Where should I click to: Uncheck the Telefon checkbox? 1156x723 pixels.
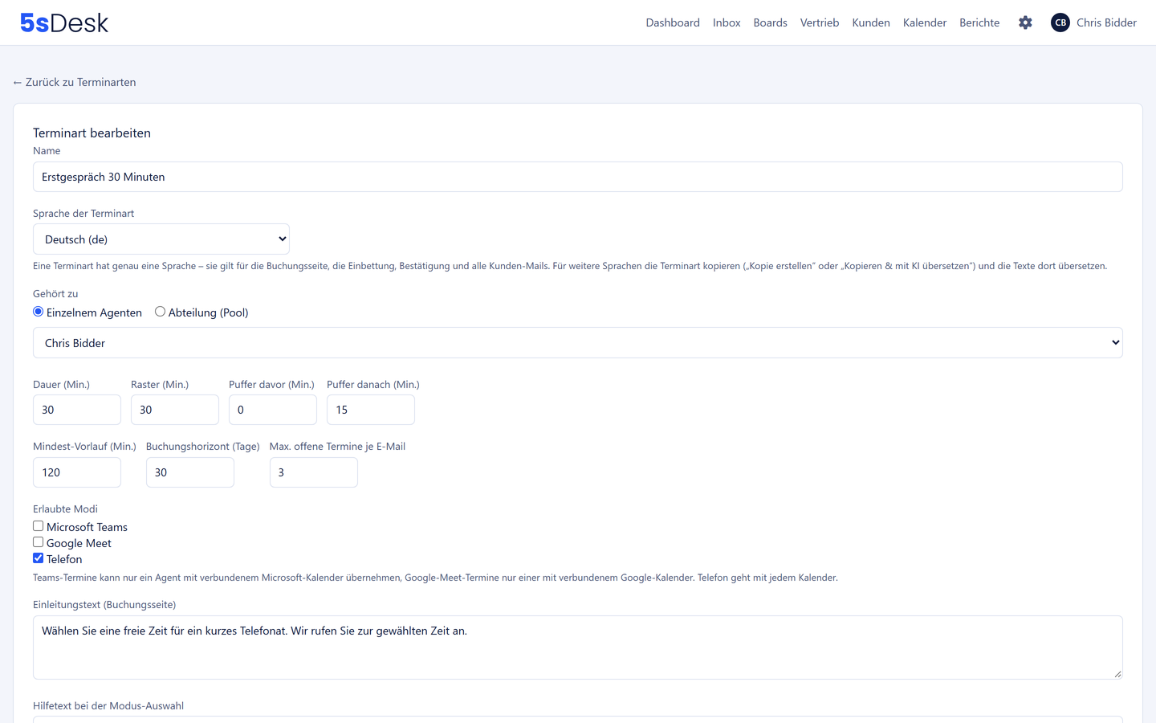click(38, 558)
